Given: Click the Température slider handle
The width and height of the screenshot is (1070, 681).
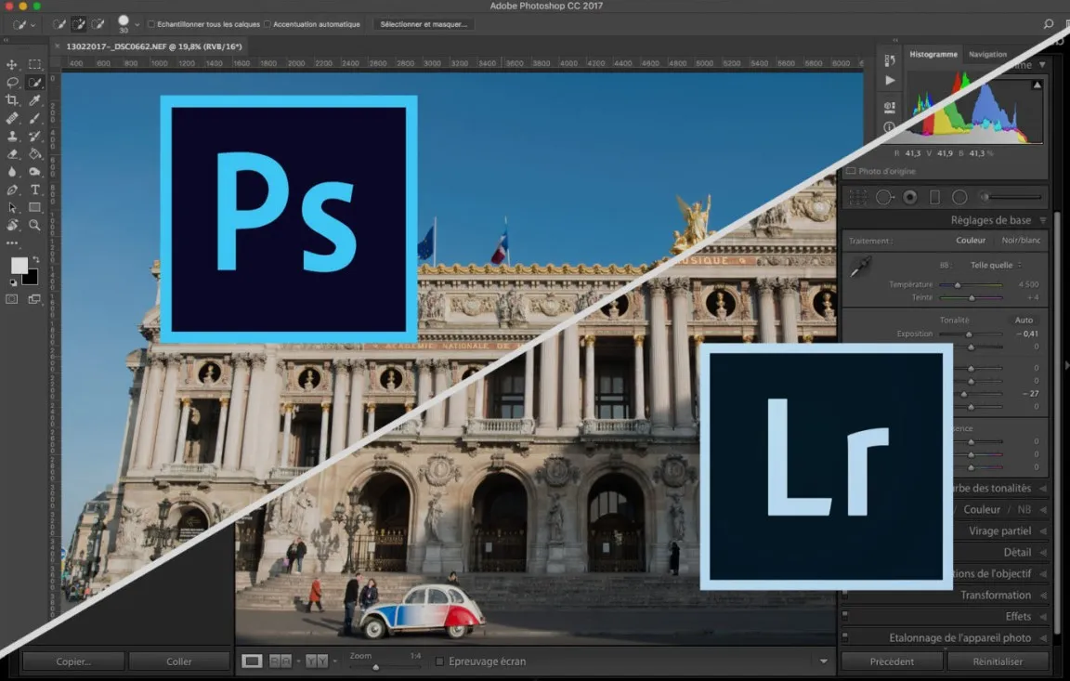Looking at the screenshot, I should pos(959,284).
